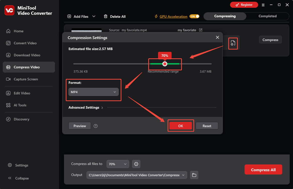The height and width of the screenshot is (189, 293).
Task: Maximize the application window
Action: pos(279,5)
